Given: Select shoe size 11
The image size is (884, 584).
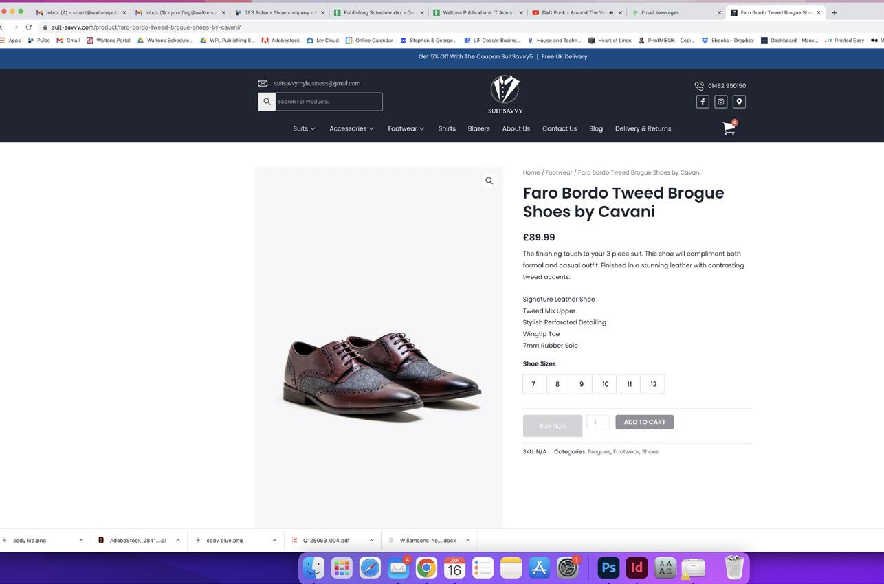Looking at the screenshot, I should [x=630, y=384].
